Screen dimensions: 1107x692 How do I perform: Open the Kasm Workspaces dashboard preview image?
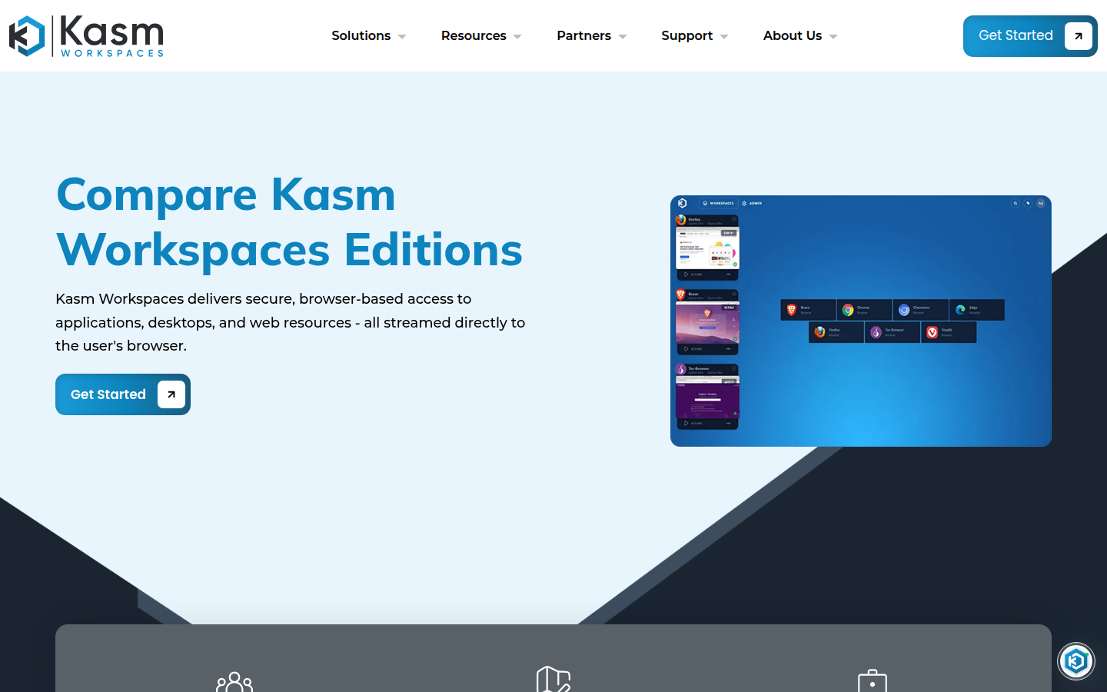[861, 321]
